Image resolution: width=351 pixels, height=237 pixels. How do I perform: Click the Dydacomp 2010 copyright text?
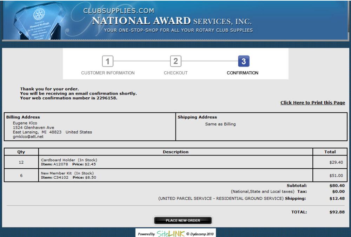200,234
